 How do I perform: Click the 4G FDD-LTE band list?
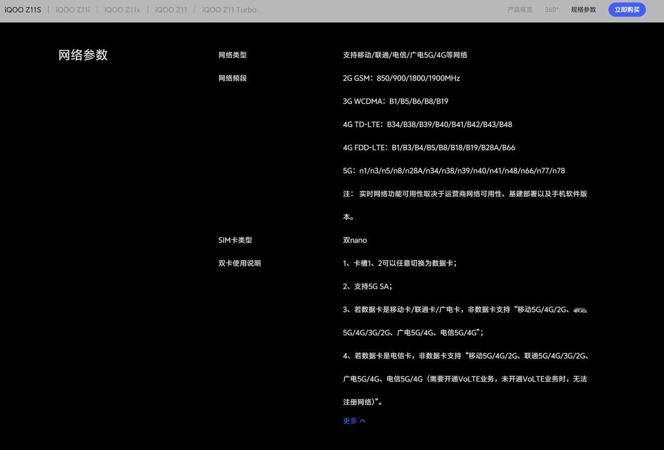[429, 147]
